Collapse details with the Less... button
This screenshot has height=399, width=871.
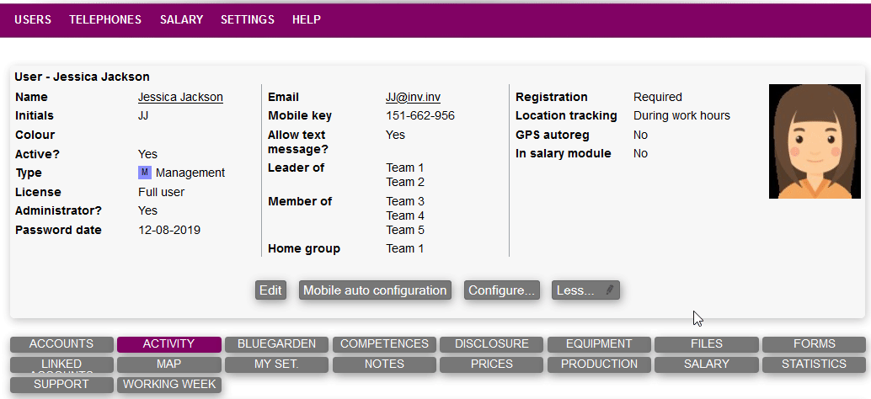click(x=585, y=290)
